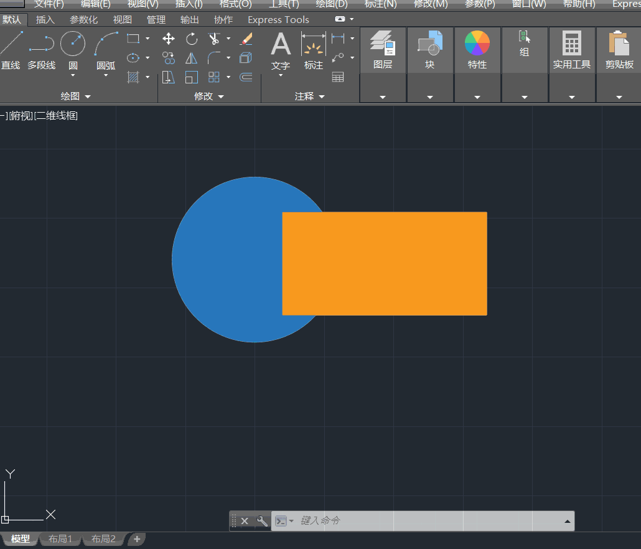Activate the Array tool
The image size is (641, 549).
click(214, 77)
